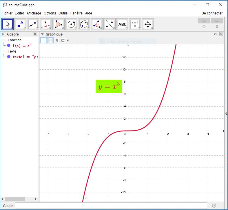Select texte1 entry in algebra list

[x=25, y=57]
